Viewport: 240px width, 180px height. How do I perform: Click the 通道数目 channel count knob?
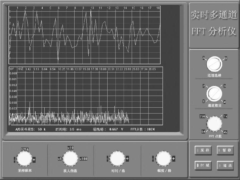tap(214, 94)
